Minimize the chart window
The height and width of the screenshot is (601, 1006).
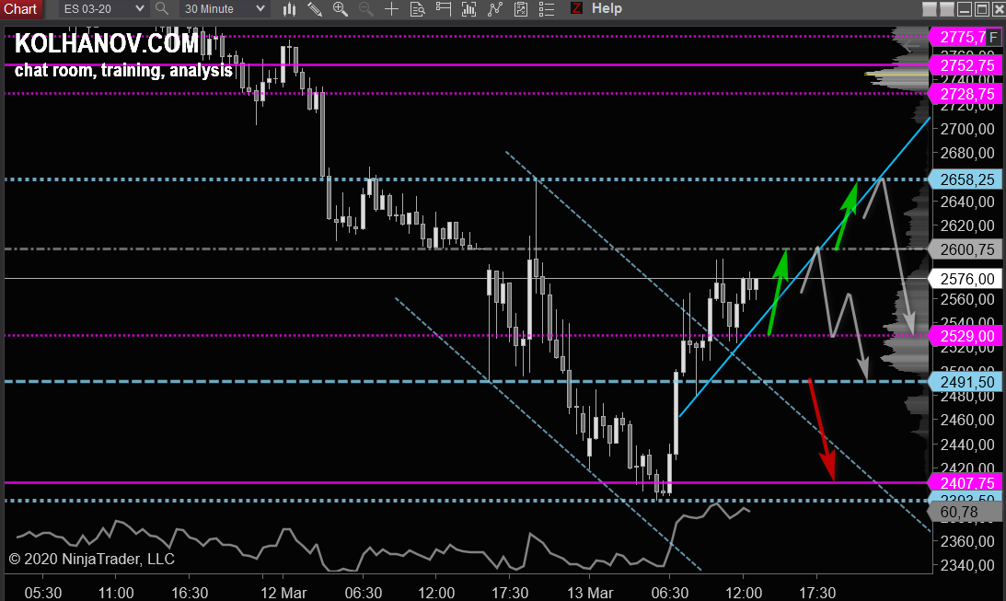tap(965, 9)
